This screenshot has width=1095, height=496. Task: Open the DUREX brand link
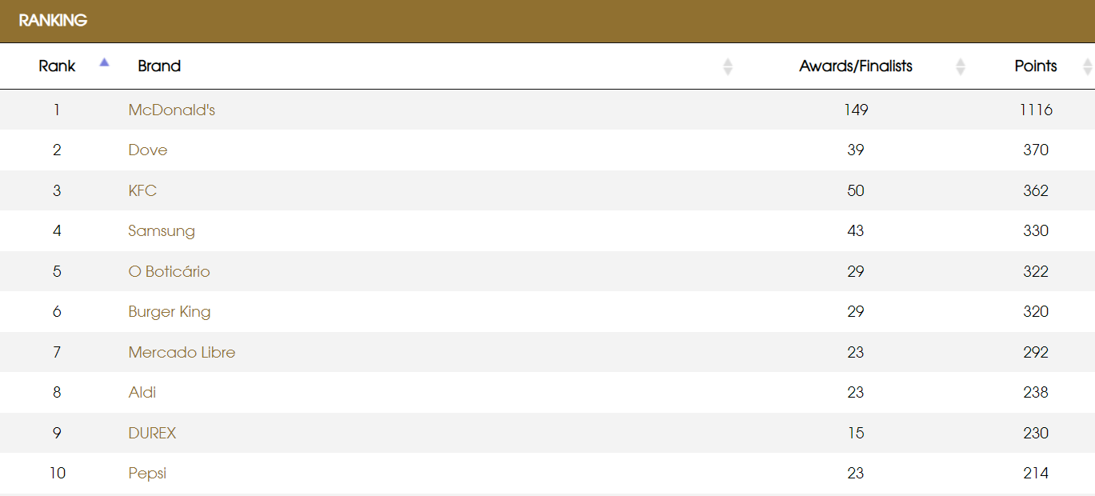[152, 433]
